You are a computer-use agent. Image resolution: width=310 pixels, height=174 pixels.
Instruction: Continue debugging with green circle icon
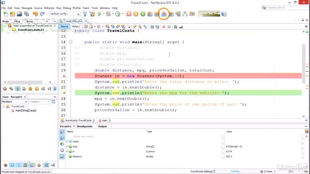[x=143, y=14]
